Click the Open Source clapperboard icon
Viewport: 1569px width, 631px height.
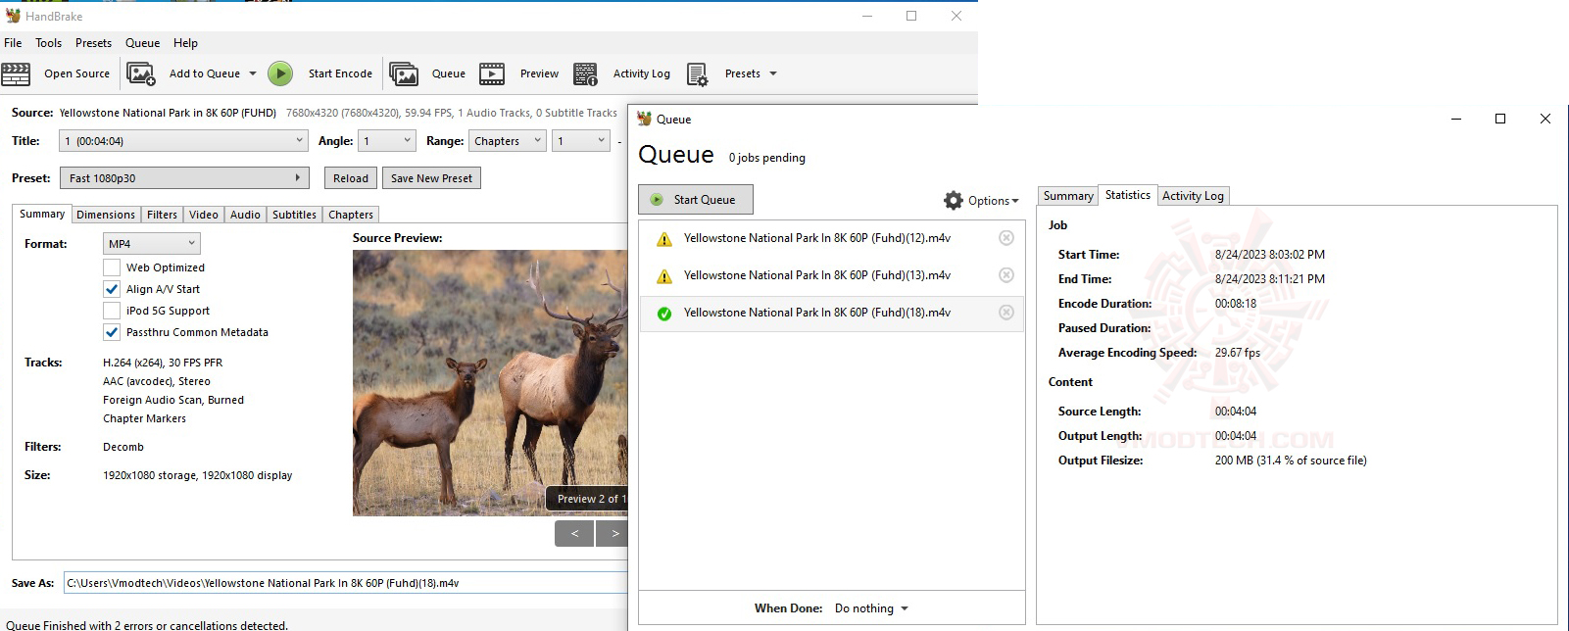tap(16, 73)
